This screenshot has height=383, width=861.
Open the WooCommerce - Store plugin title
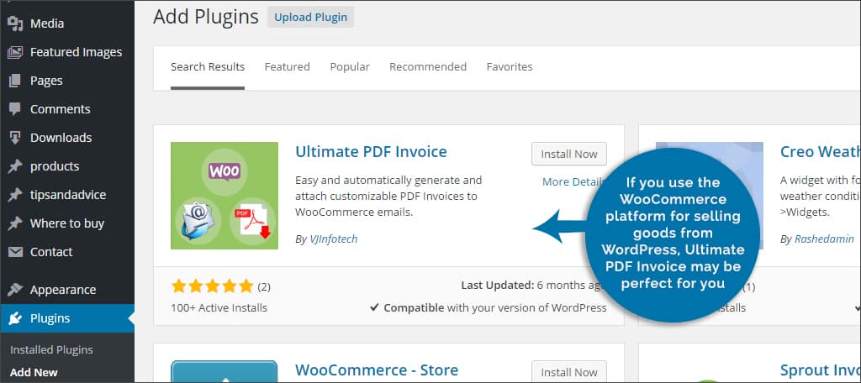point(377,370)
